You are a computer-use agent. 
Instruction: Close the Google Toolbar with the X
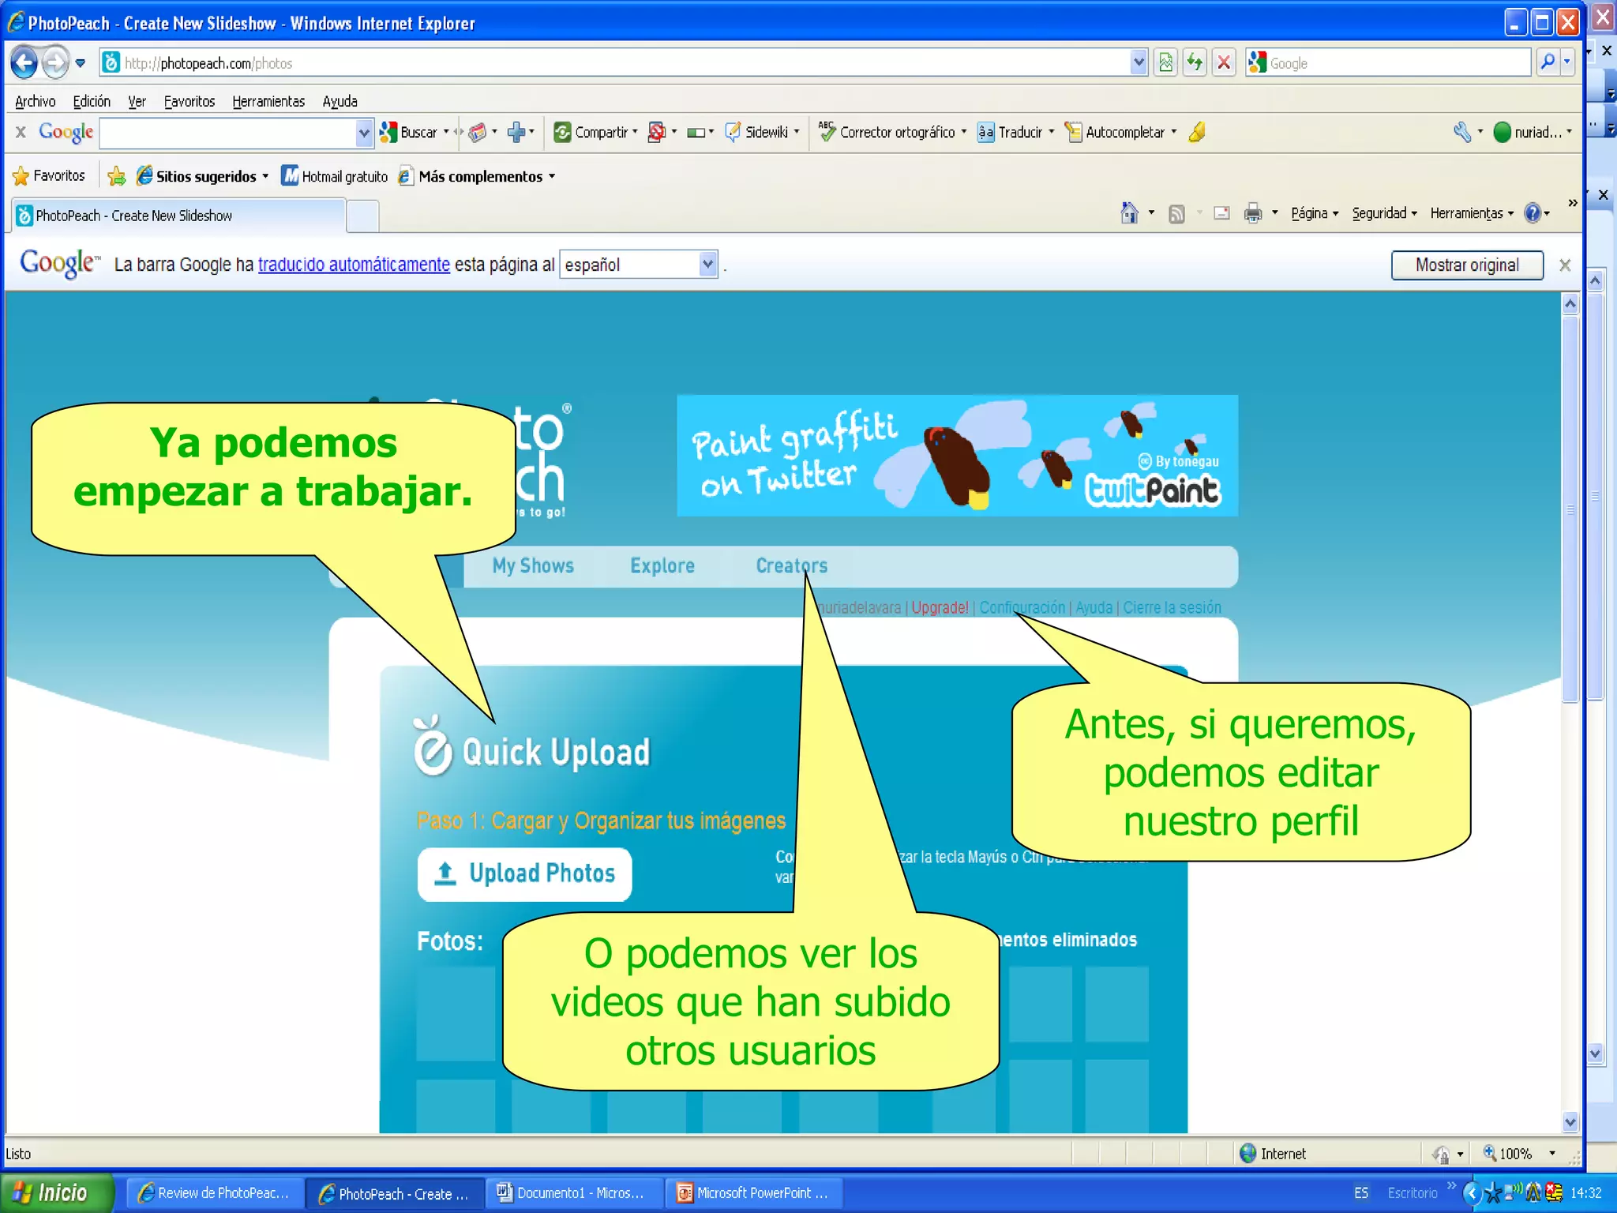[21, 132]
